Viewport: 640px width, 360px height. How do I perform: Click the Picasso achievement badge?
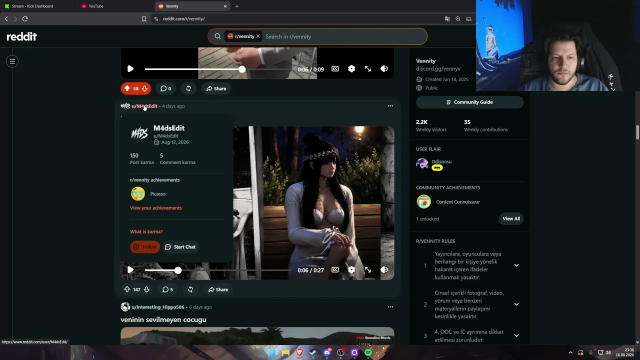(x=138, y=193)
